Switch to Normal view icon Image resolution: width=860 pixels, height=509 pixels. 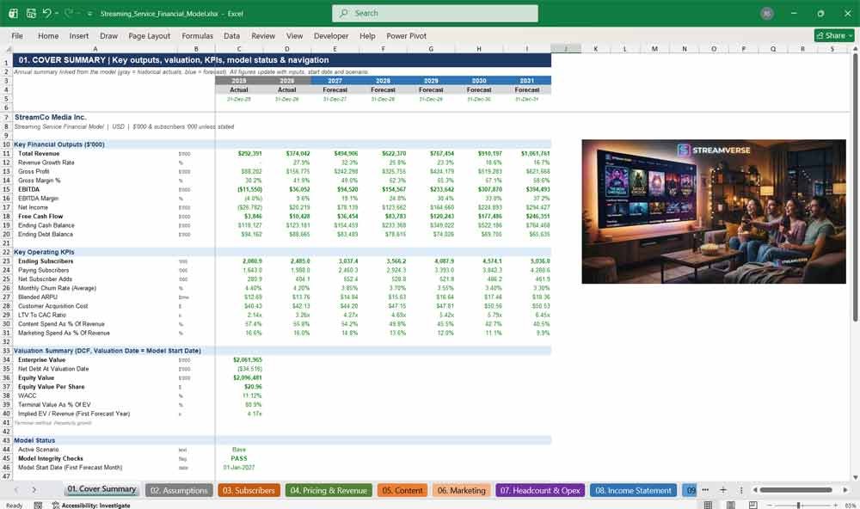[708, 505]
